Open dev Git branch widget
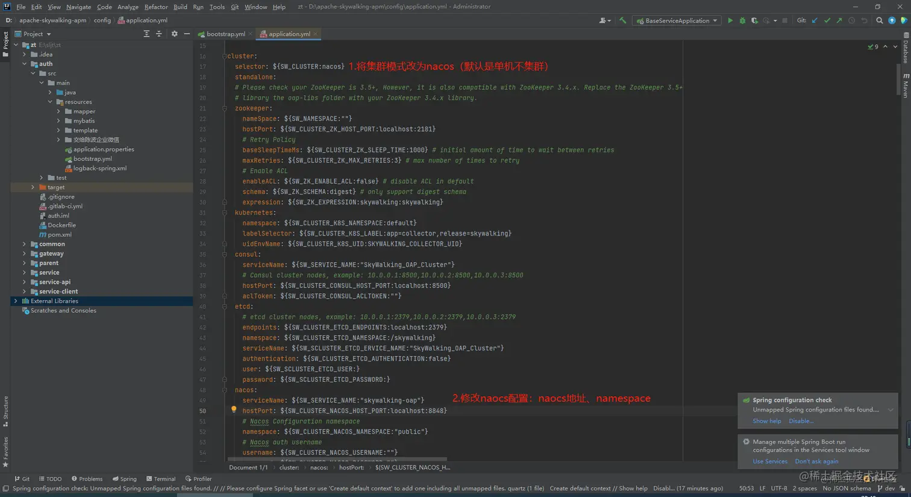Screen dimensions: 911x497 coord(886,489)
